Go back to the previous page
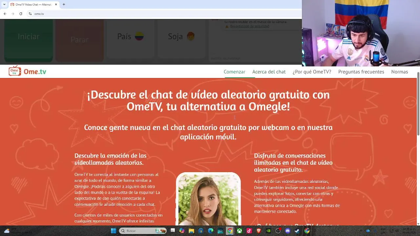The width and height of the screenshot is (420, 236). click(5, 14)
